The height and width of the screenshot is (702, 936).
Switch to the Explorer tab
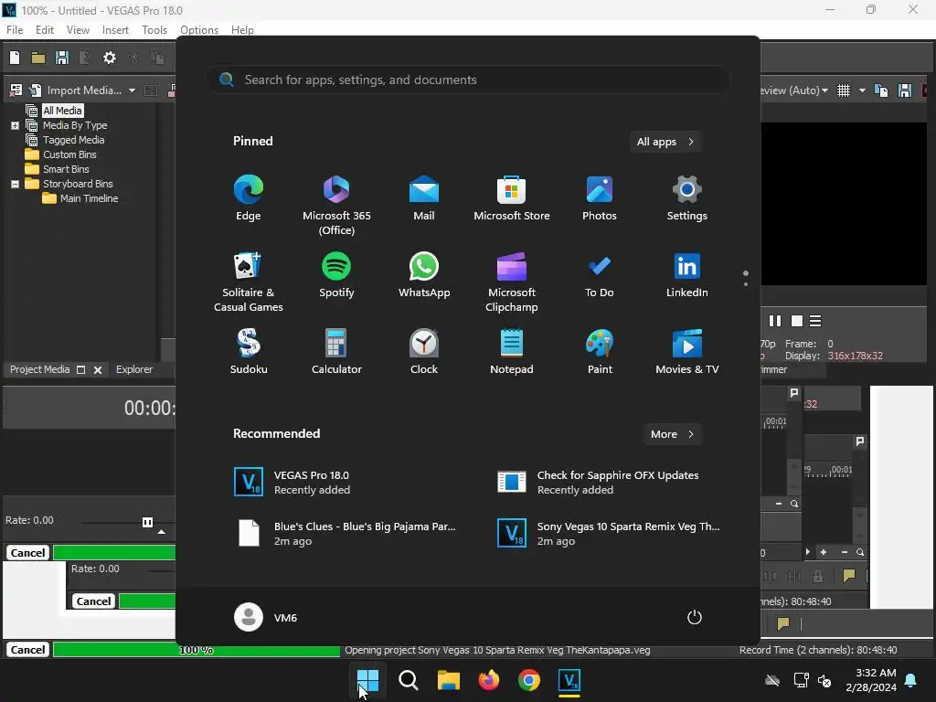coord(133,369)
